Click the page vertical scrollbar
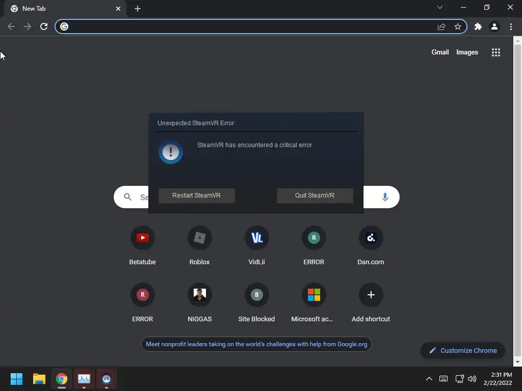522x391 pixels. tap(517, 201)
